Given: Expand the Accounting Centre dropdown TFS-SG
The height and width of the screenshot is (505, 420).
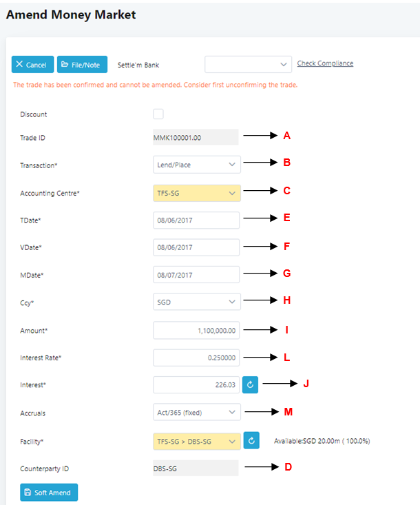Looking at the screenshot, I should (x=197, y=193).
